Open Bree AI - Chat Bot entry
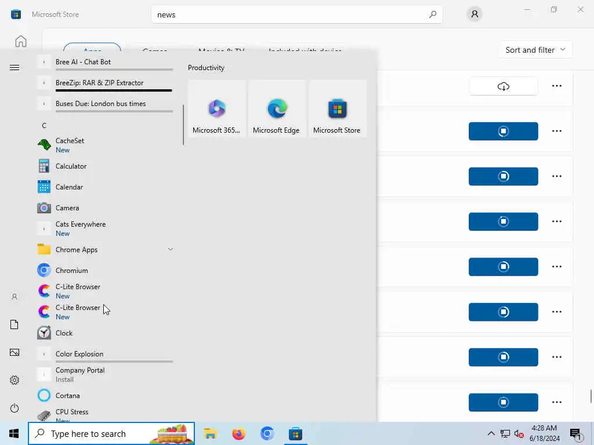The image size is (594, 445). (x=104, y=61)
